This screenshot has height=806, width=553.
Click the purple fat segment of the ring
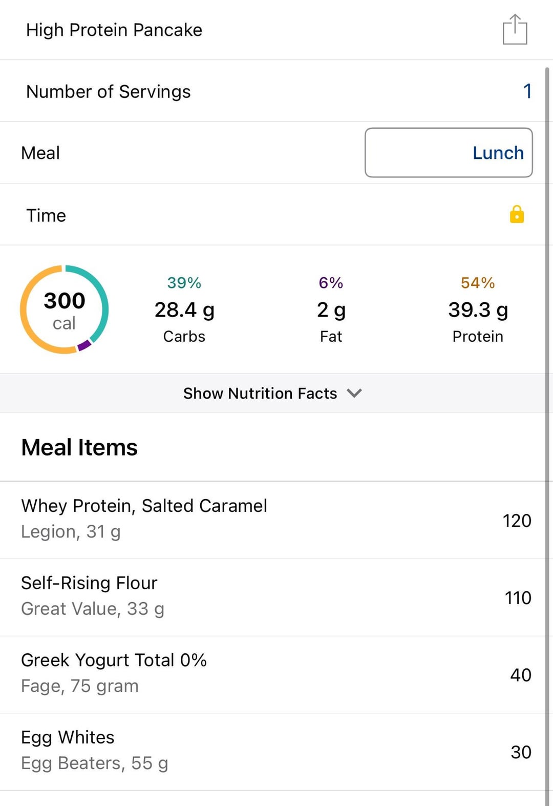84,345
